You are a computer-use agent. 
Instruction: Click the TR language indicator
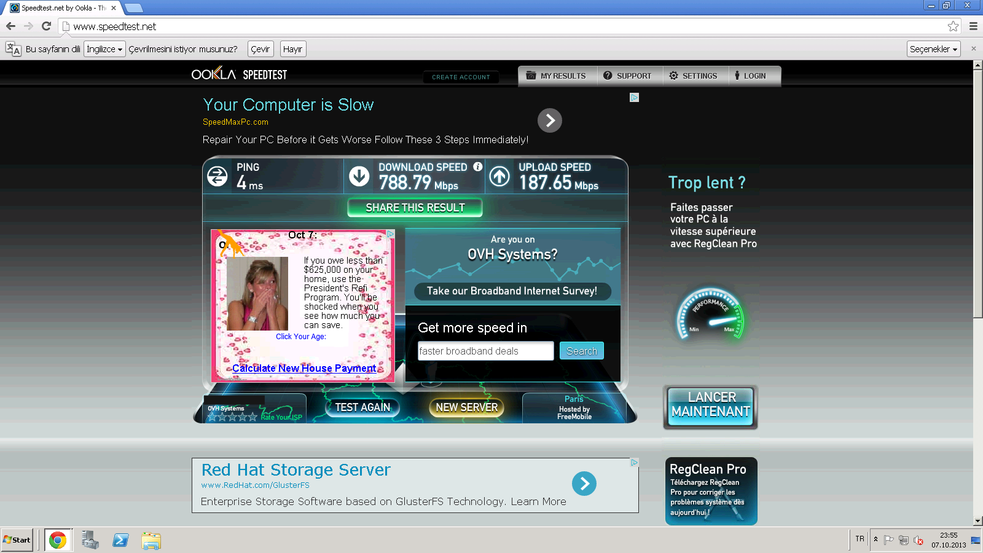tap(860, 539)
